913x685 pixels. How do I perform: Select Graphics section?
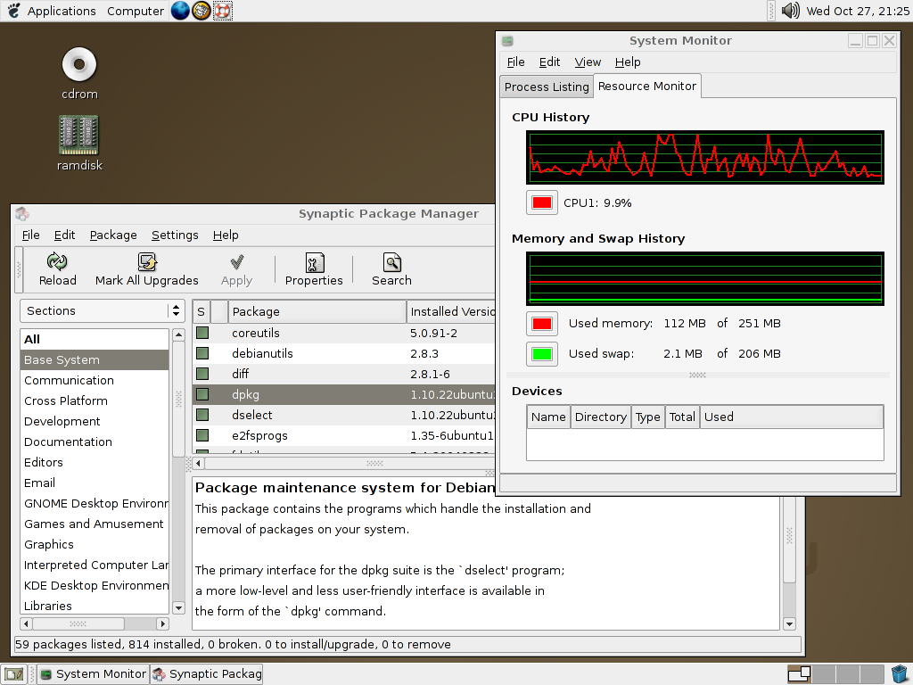95,544
